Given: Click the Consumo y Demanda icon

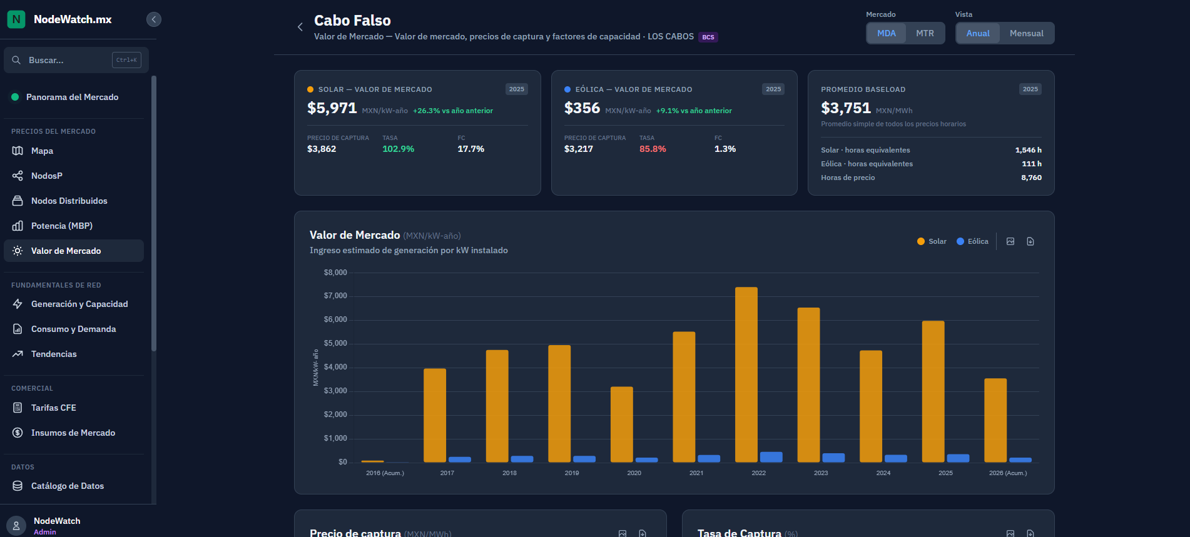Looking at the screenshot, I should coord(18,329).
